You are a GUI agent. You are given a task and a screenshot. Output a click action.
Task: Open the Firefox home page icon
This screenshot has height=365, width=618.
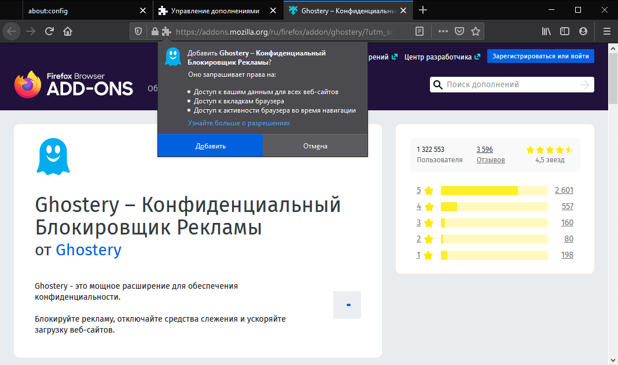tap(68, 31)
